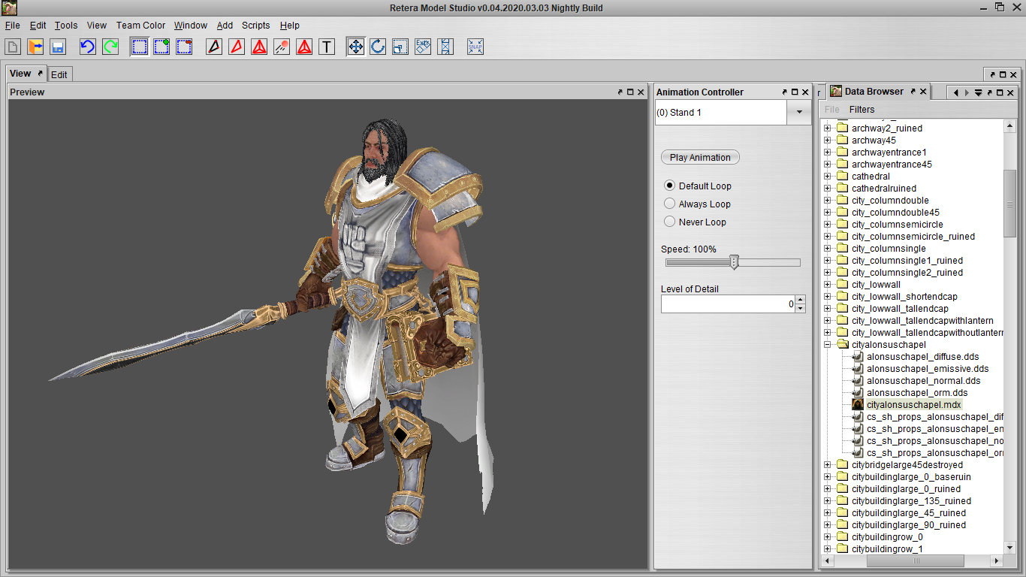Click the green Redo arrow
This screenshot has width=1026, height=577.
(x=110, y=47)
